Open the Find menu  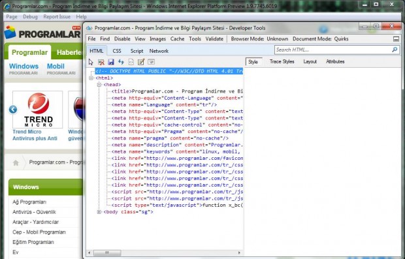coord(105,39)
